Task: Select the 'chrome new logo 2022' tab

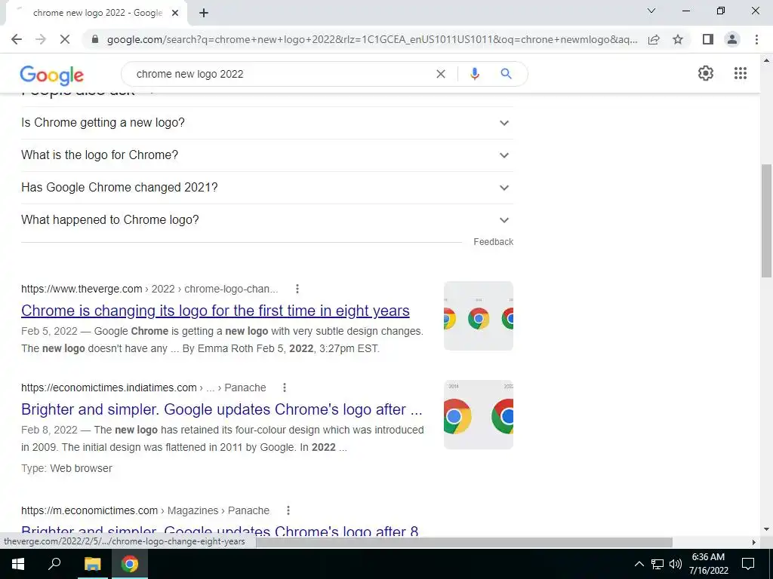Action: 97,14
